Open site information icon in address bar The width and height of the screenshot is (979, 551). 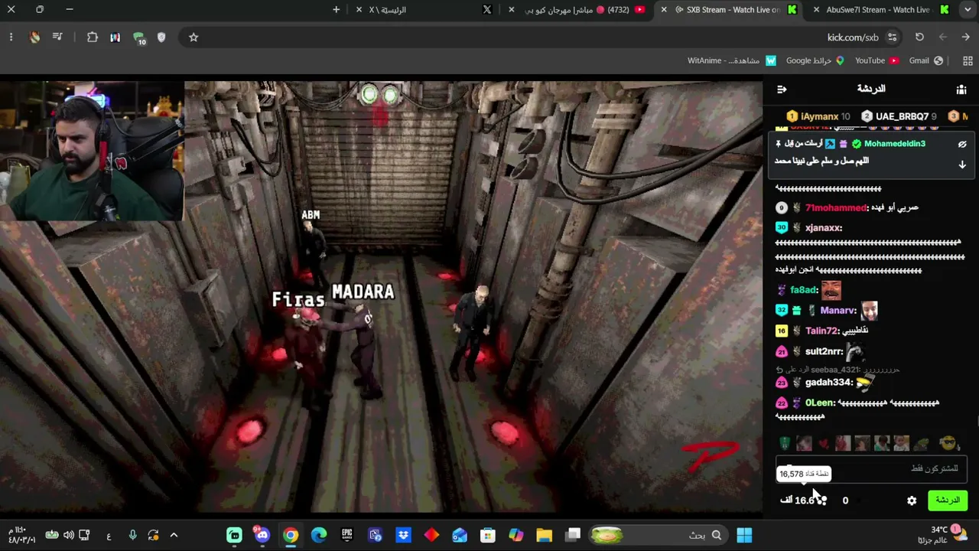click(x=892, y=37)
